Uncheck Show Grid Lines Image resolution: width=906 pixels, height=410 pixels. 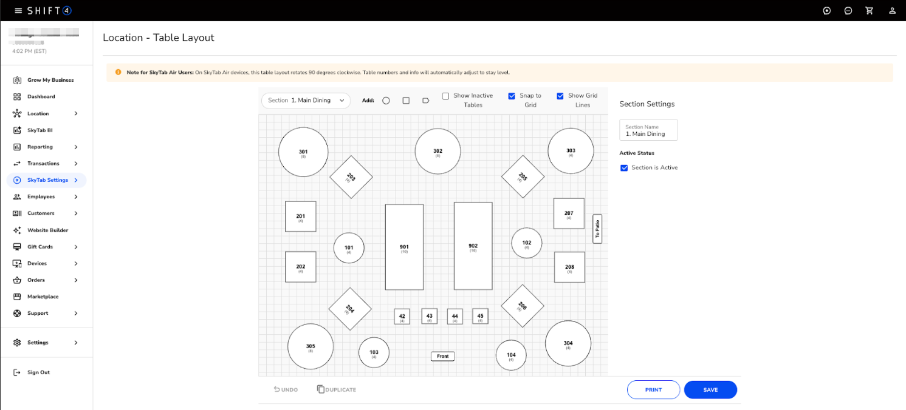click(x=560, y=96)
